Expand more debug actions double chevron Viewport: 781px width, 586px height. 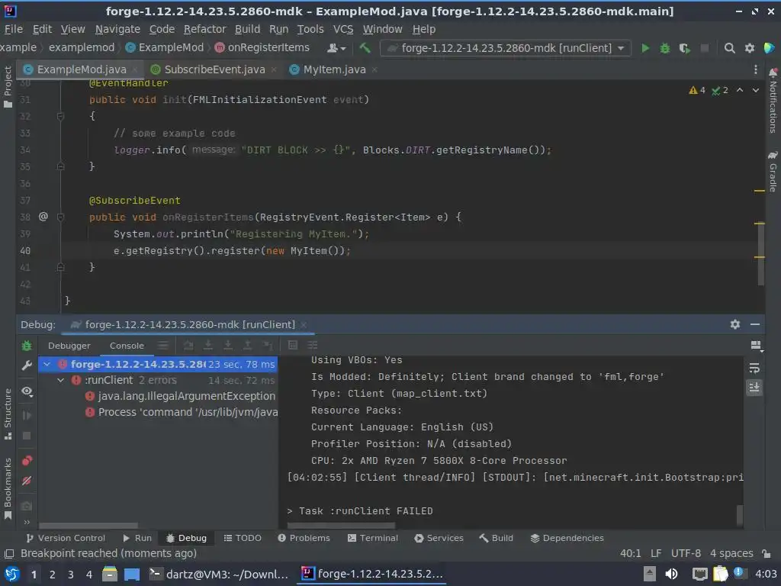(27, 522)
